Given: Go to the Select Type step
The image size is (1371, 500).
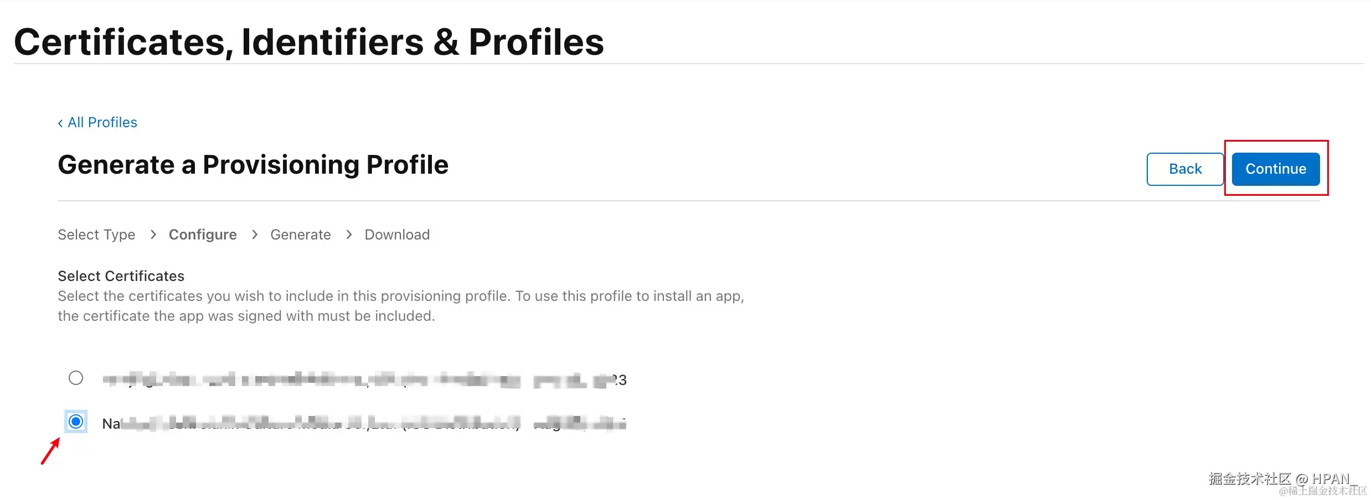Looking at the screenshot, I should coord(96,235).
